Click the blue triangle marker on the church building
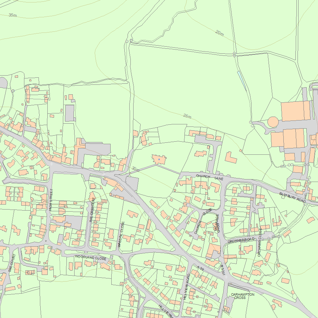This screenshot has width=318, height=318. 159,159
